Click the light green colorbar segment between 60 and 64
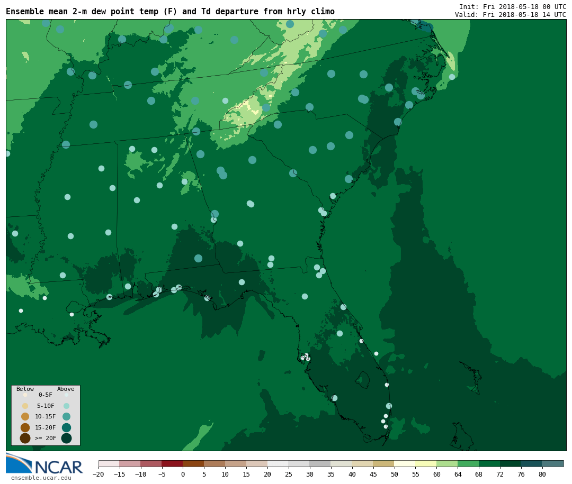The image size is (572, 484). (x=447, y=463)
